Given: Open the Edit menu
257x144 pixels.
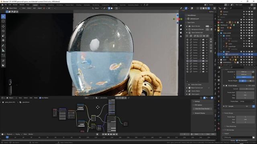Looking at the screenshot, I should tap(10, 5).
